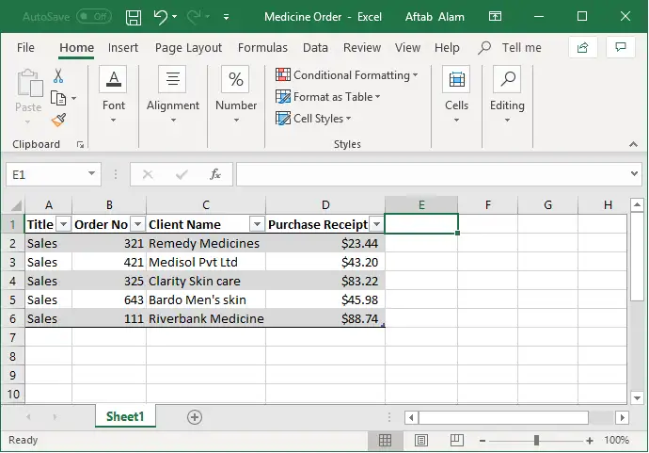Select the Sheet1 tab

click(x=125, y=416)
